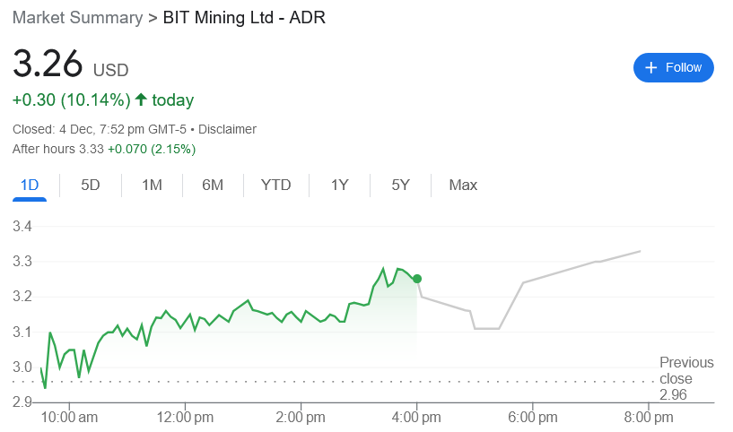Viewport: 733px width, 432px height.
Task: Open the Market Summary link
Action: (x=77, y=18)
